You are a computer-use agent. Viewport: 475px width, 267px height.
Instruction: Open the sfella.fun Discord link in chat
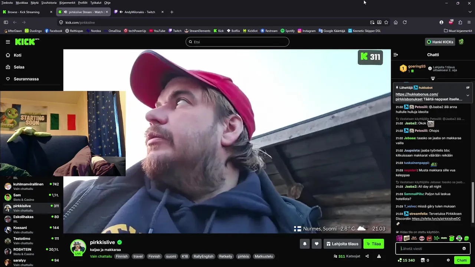coord(436,219)
